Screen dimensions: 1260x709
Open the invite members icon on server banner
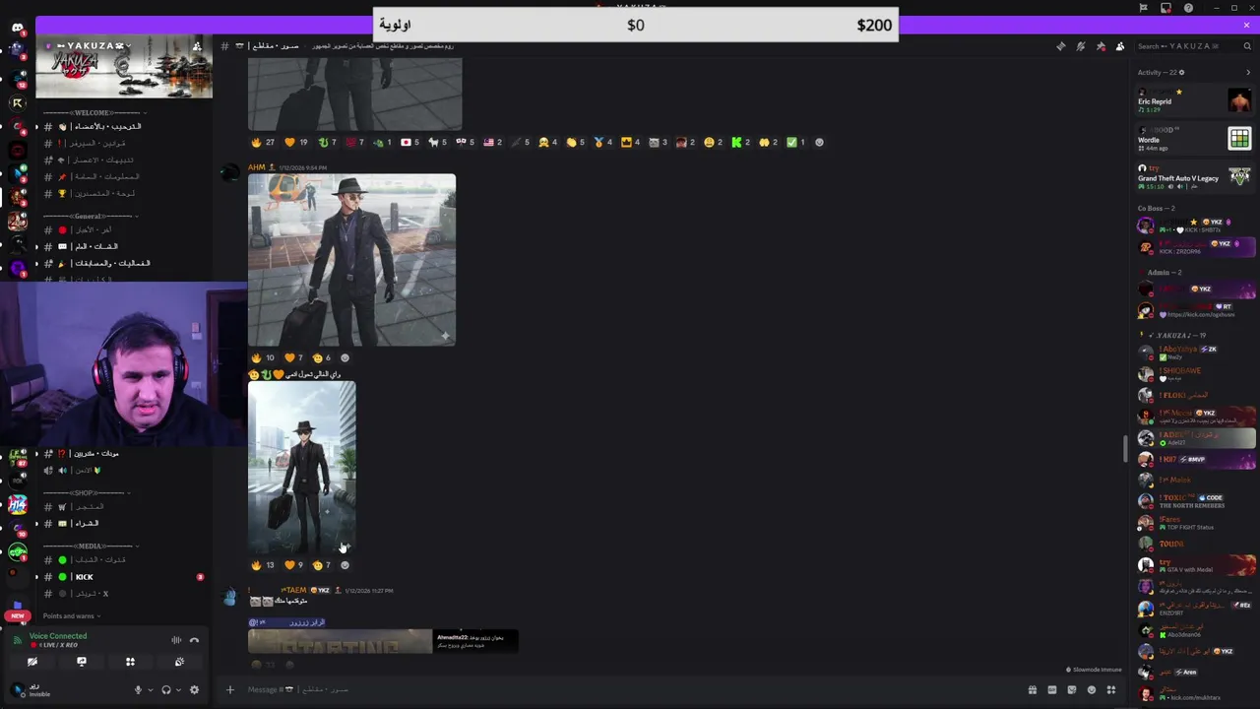pyautogui.click(x=198, y=46)
